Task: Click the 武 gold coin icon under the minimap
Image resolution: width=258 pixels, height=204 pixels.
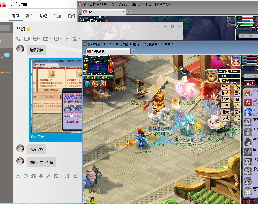Action: (95, 83)
